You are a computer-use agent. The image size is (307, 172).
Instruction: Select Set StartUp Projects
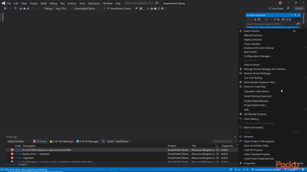click(272, 114)
